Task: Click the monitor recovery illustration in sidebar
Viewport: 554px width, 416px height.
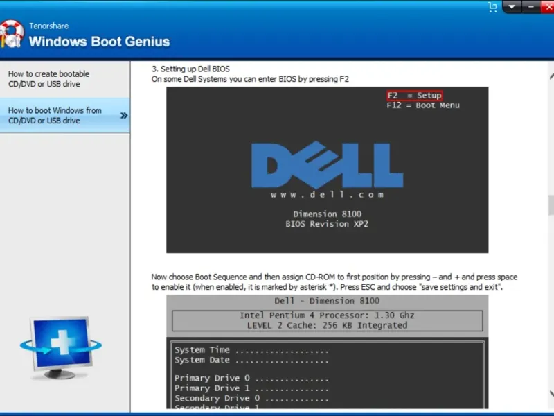Action: (61, 347)
